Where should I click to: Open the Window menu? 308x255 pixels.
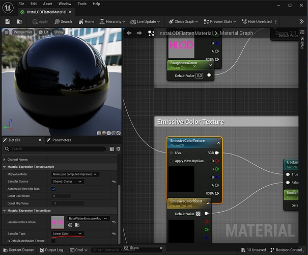65,4
